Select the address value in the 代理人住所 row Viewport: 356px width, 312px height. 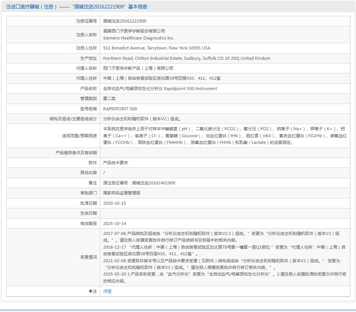(162, 78)
